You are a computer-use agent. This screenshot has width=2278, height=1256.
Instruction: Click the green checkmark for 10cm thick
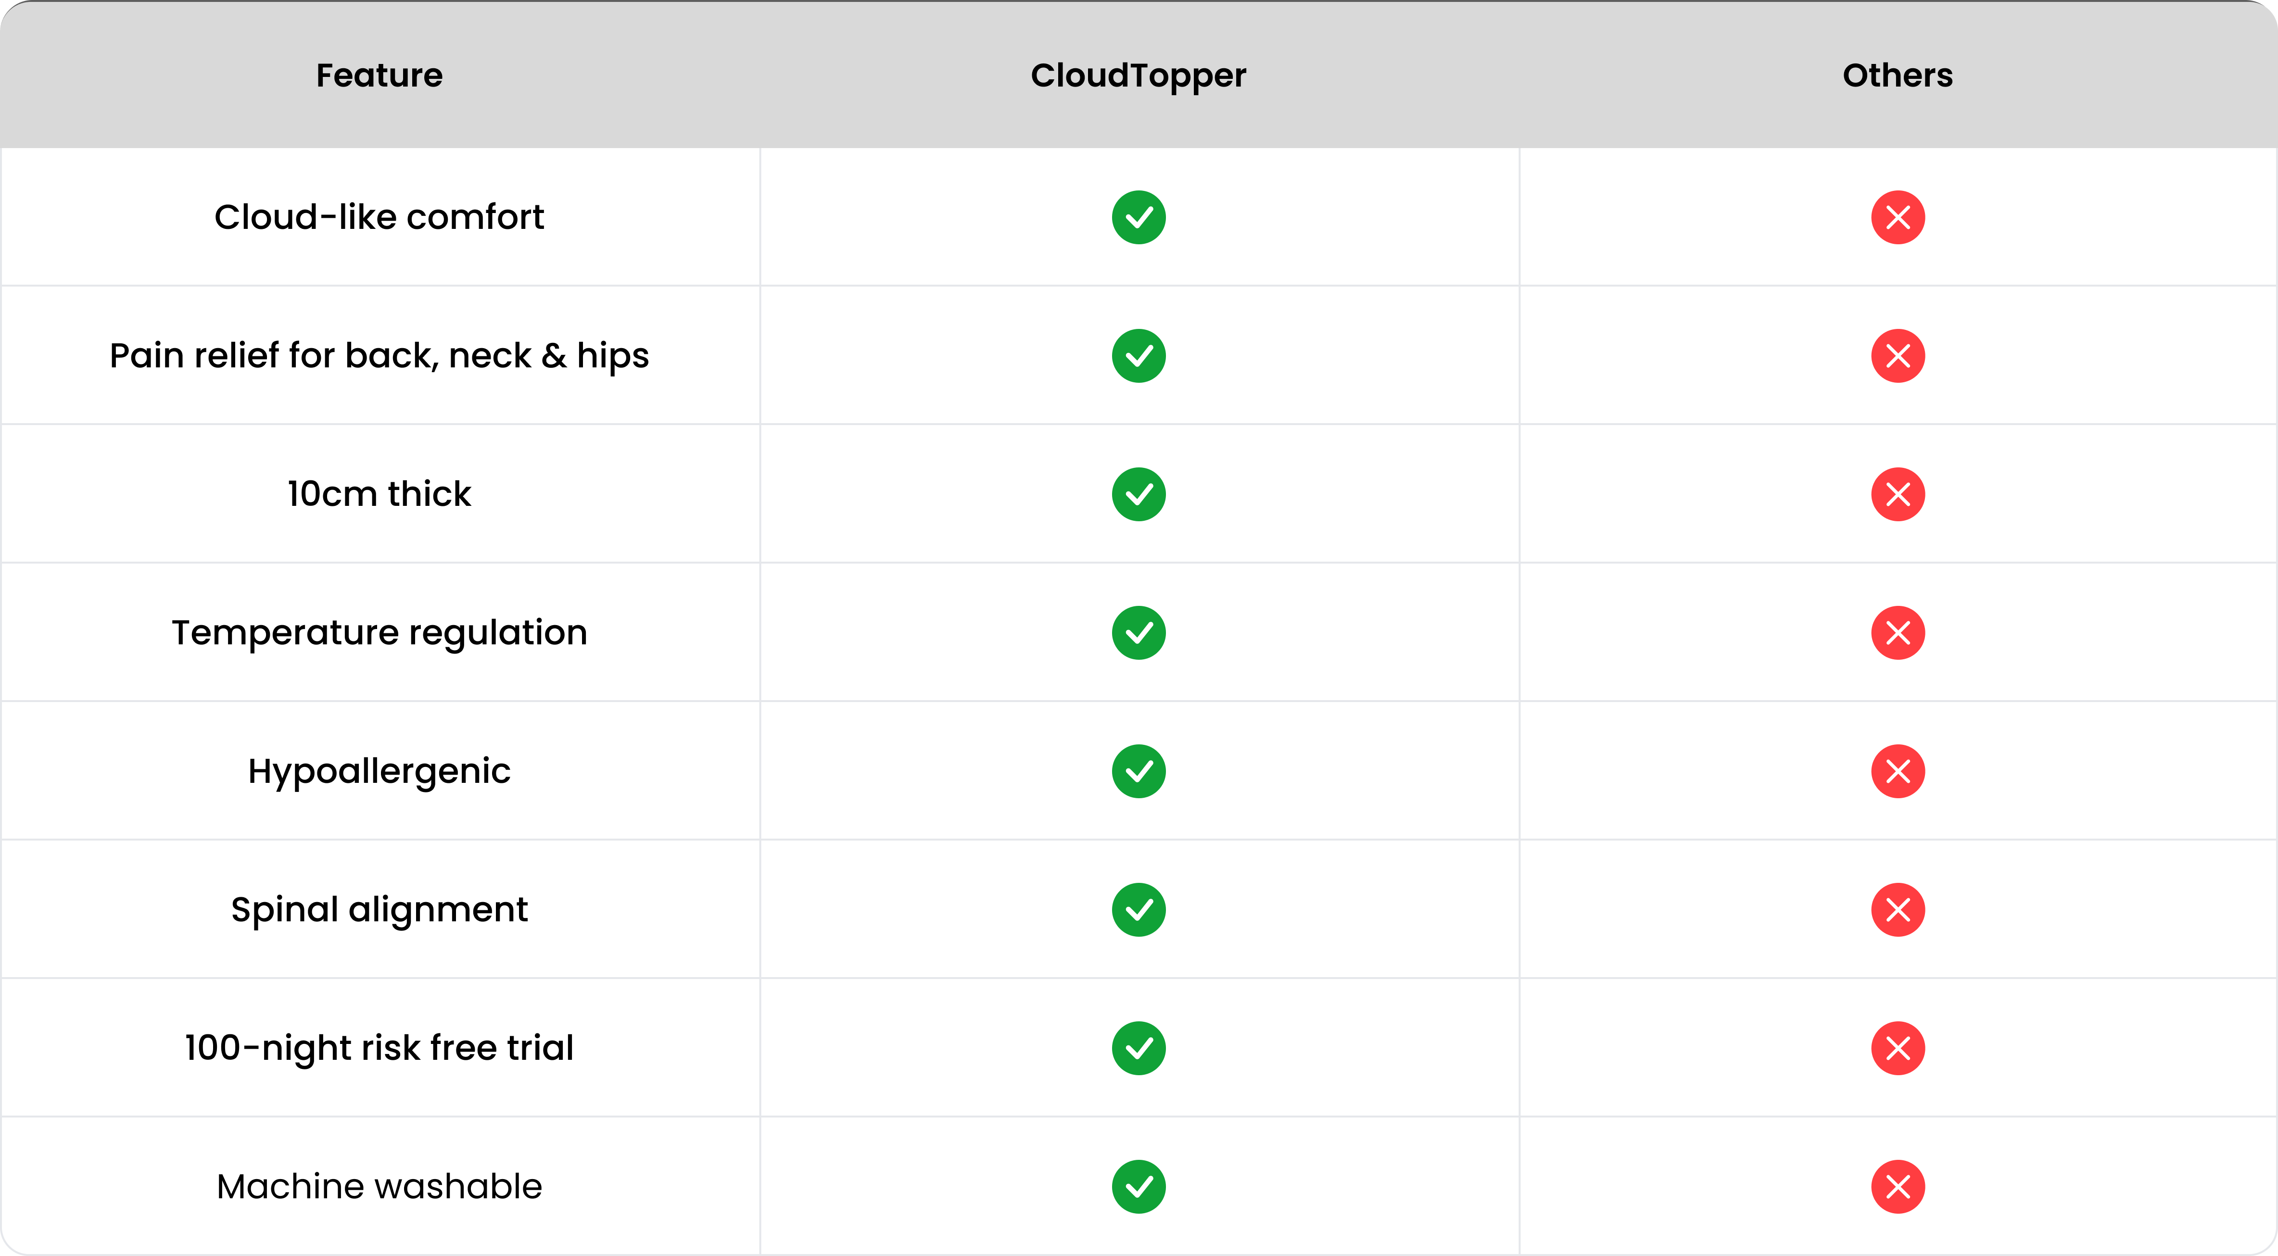[x=1138, y=494]
